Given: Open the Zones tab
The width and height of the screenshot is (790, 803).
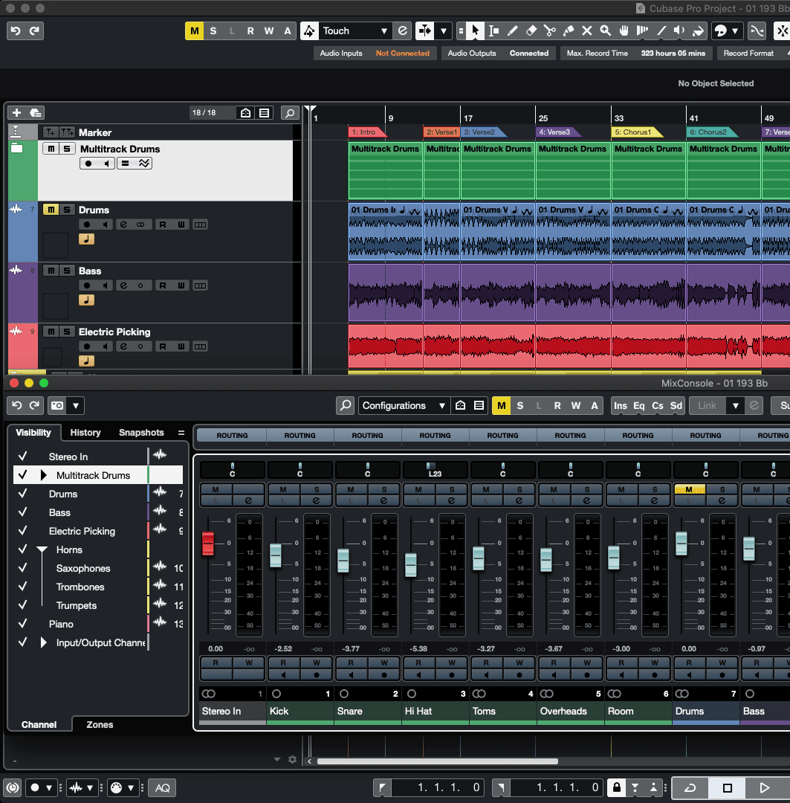Looking at the screenshot, I should 100,724.
